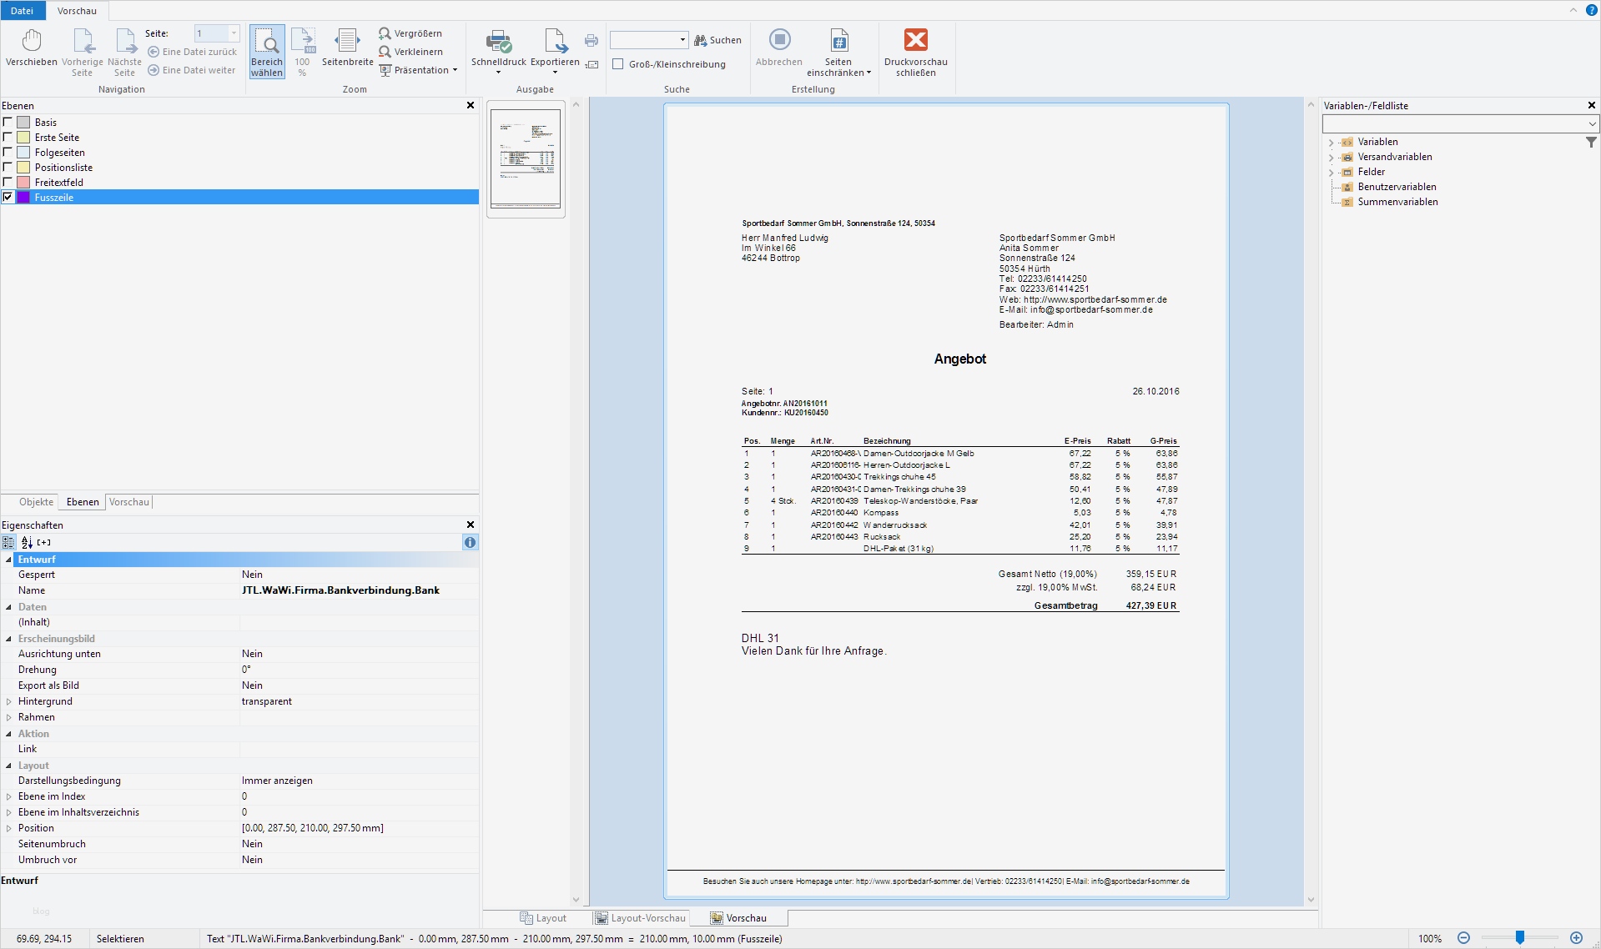This screenshot has width=1601, height=949.
Task: Click the Bereich wählen zoom tool
Action: tap(267, 51)
